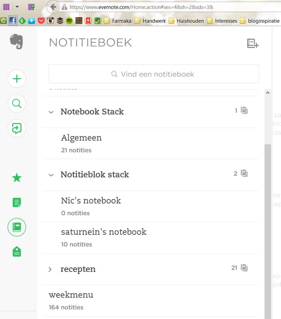Open the Algemeen notebook
Viewport: 281px width, 319px height.
coord(81,138)
